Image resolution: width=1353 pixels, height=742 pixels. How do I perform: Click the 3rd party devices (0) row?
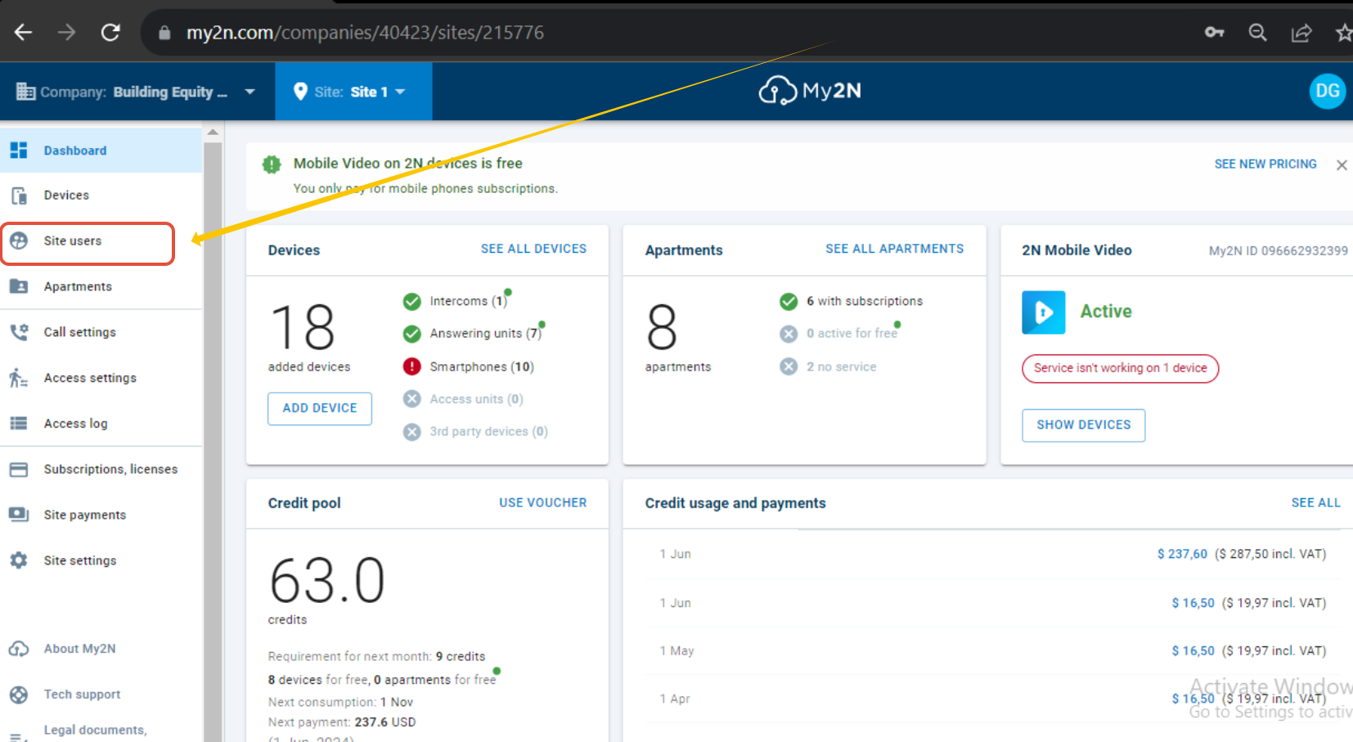click(475, 431)
